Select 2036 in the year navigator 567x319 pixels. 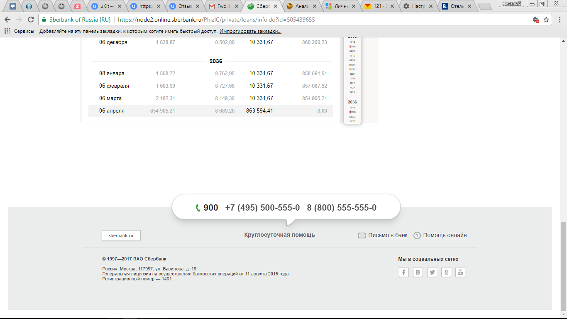click(x=352, y=102)
